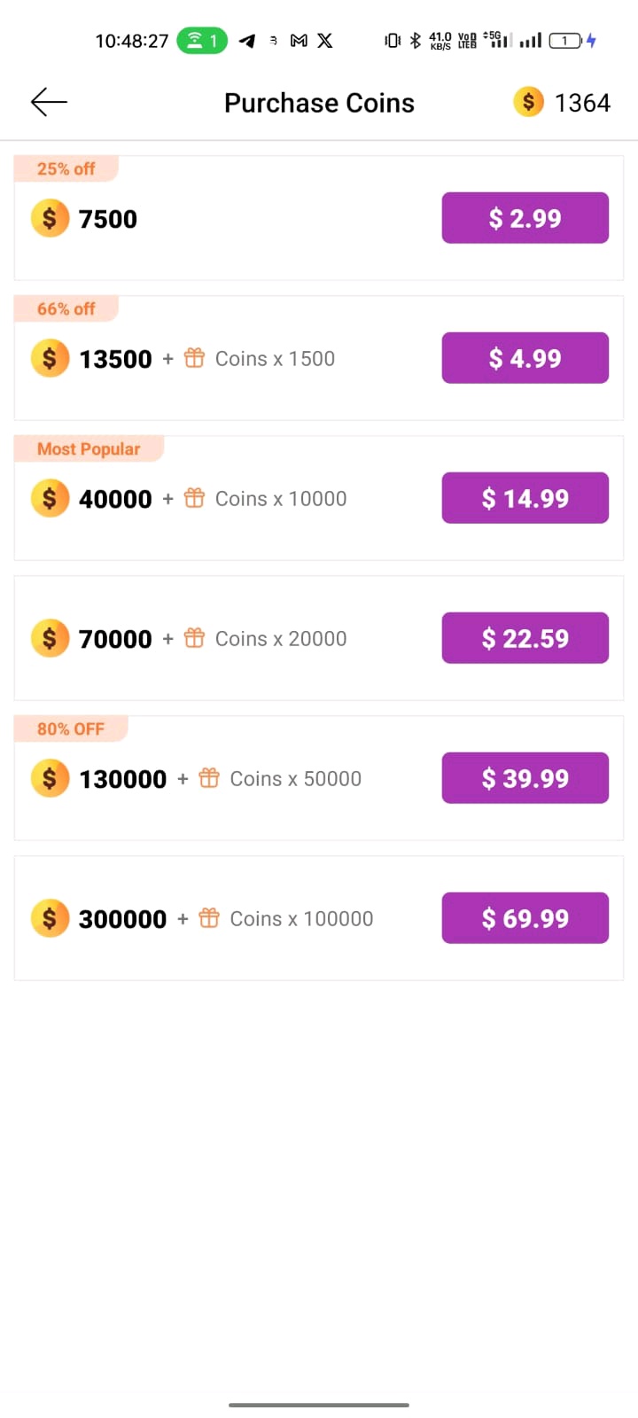Purchase the Most Popular pack for $14.99
Screen dimensions: 638x1418
(525, 498)
